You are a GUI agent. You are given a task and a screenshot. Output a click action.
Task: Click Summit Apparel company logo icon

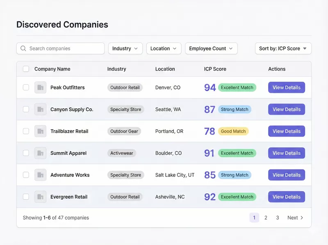point(40,153)
